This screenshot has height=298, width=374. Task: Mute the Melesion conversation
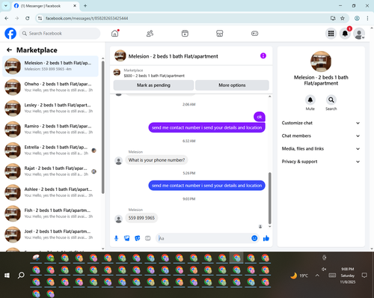(310, 100)
